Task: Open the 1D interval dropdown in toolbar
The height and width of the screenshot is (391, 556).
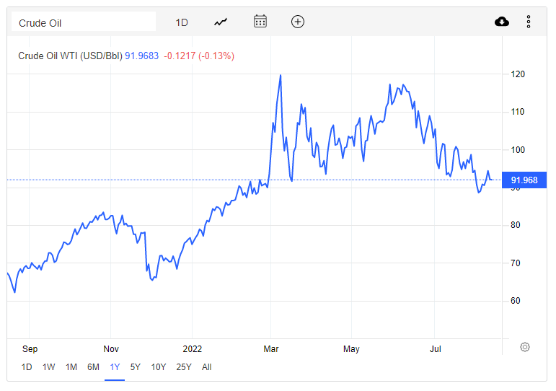Action: pos(182,22)
